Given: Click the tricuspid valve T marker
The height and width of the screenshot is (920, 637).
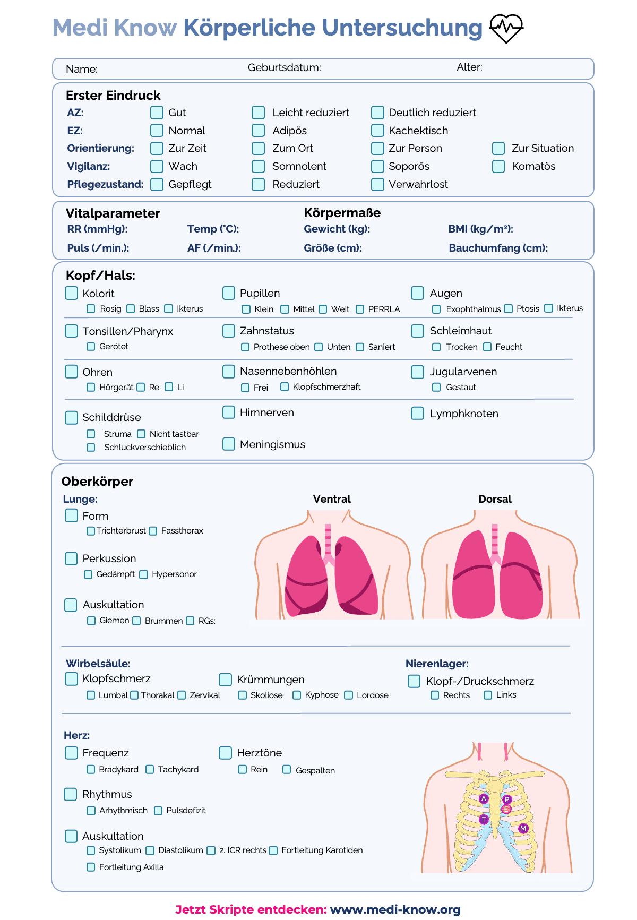Looking at the screenshot, I should pos(484,819).
